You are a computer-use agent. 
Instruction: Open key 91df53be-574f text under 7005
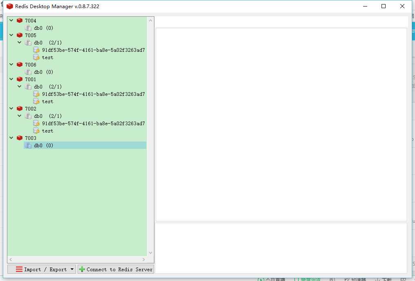point(94,50)
